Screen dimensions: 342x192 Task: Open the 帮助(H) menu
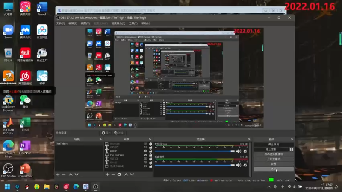pos(145,23)
